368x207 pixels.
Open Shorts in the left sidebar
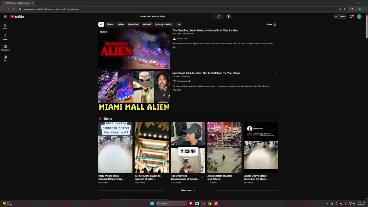coord(5,37)
